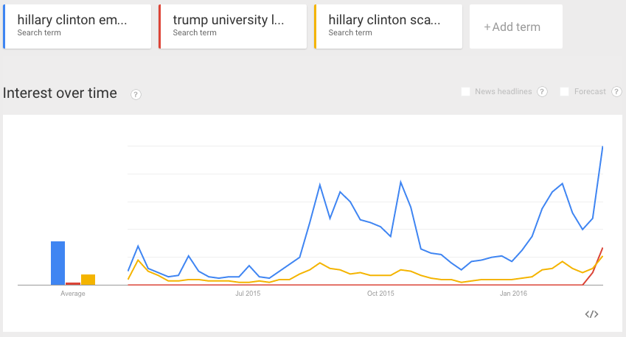
Task: Click the Oct 2015 axis label
Action: (x=380, y=294)
